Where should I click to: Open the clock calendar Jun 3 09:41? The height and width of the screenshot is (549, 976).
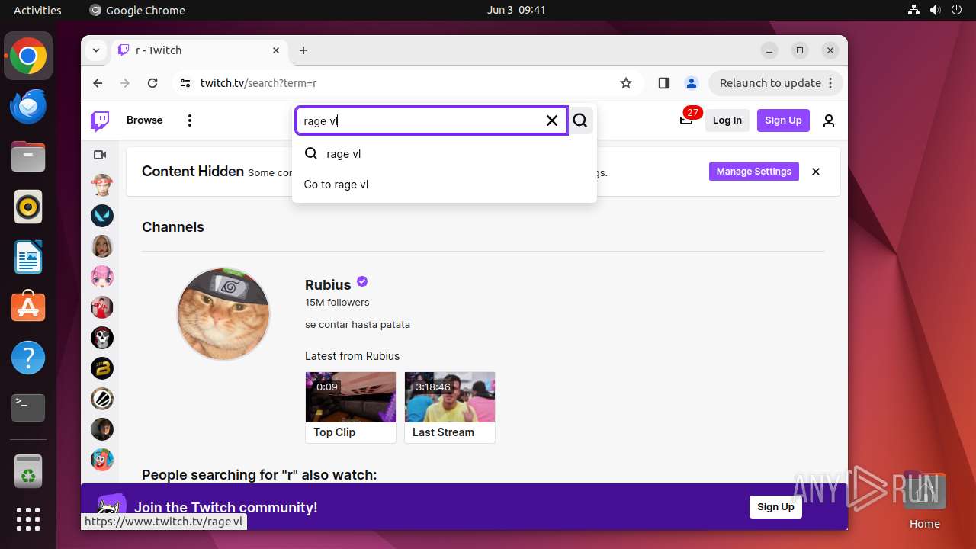(516, 11)
